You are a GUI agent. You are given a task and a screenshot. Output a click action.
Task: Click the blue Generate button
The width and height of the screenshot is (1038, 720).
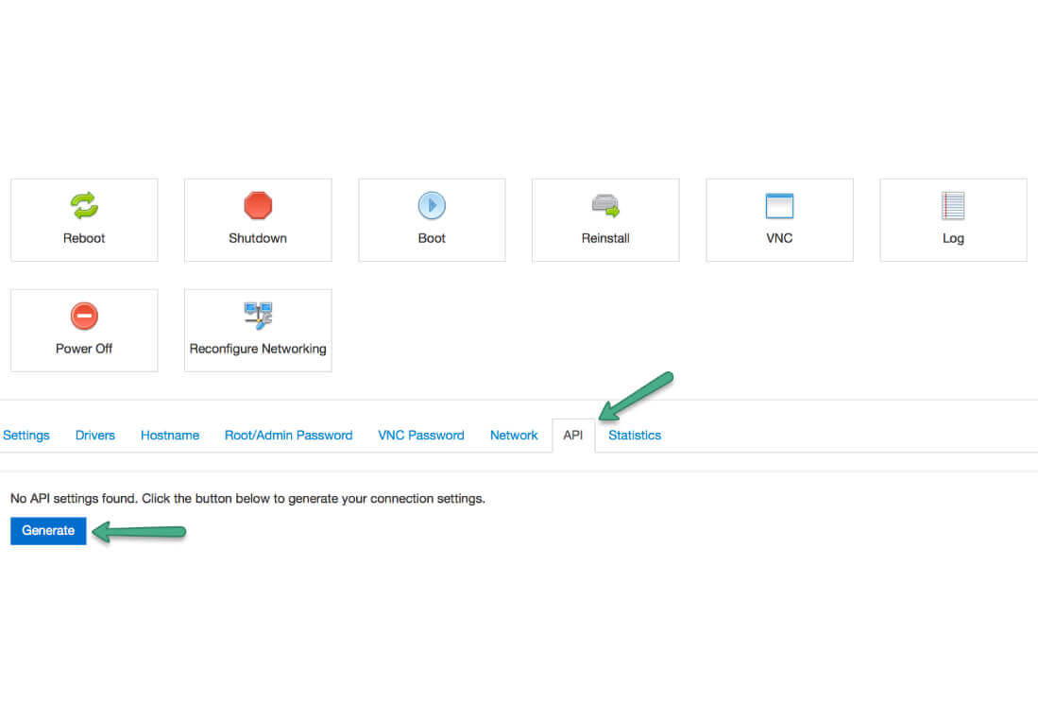click(x=48, y=531)
